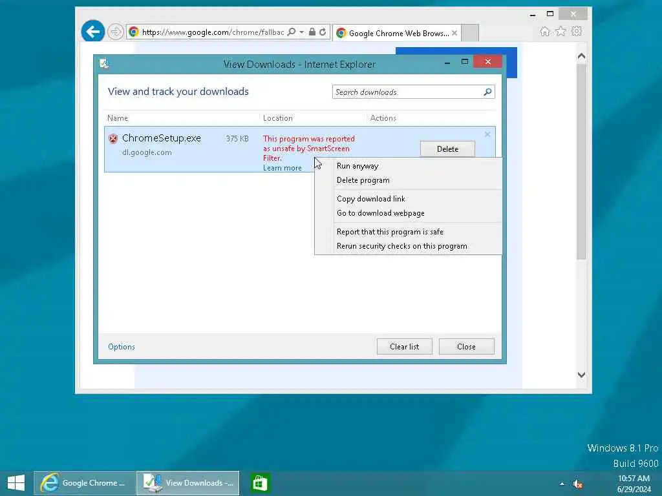Open the Learn more link

(283, 168)
